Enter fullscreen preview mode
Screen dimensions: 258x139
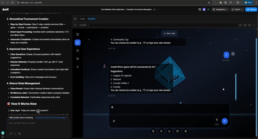254,25
